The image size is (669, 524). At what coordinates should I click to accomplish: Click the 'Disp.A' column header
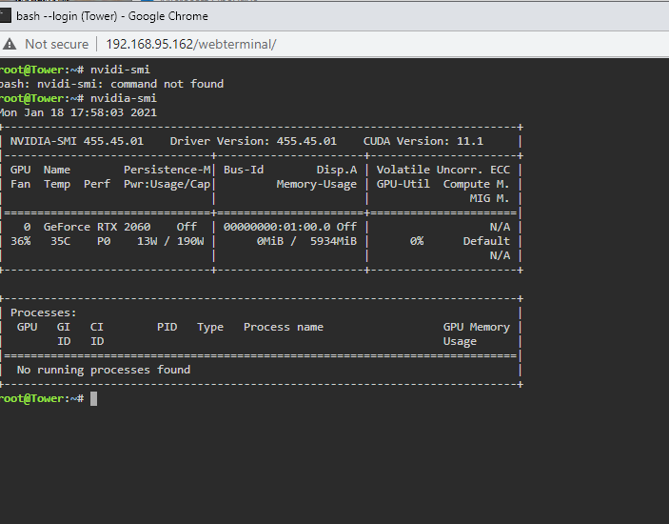click(337, 170)
